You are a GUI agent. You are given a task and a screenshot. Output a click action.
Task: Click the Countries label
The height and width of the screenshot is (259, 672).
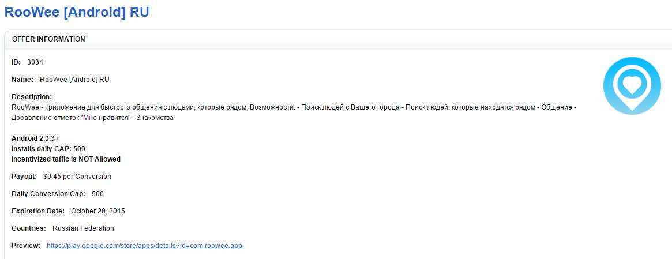pyautogui.click(x=29, y=228)
